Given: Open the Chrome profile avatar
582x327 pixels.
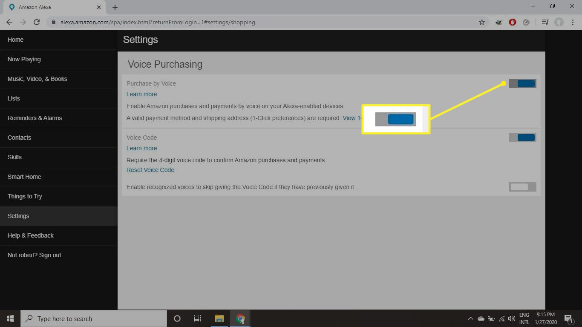Looking at the screenshot, I should [x=559, y=22].
